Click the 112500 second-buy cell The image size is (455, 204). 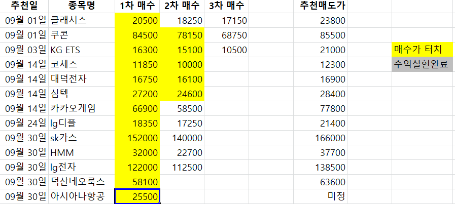182,167
